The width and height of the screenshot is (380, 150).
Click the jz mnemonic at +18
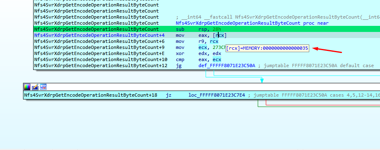[x=169, y=95]
